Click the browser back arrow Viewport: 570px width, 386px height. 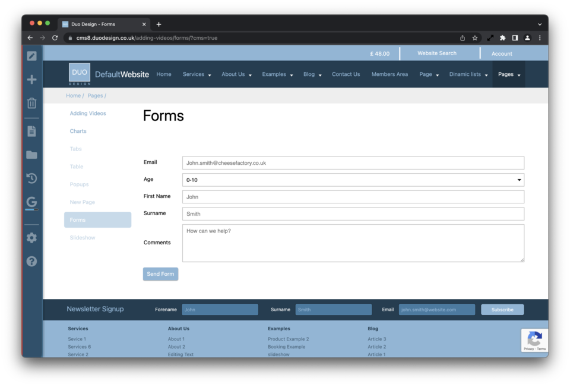point(30,38)
